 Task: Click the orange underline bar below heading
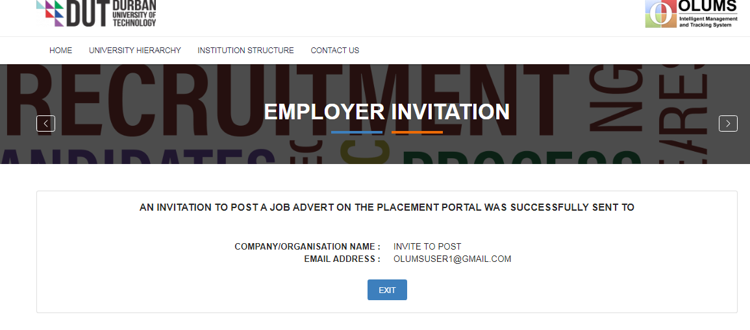pos(417,132)
